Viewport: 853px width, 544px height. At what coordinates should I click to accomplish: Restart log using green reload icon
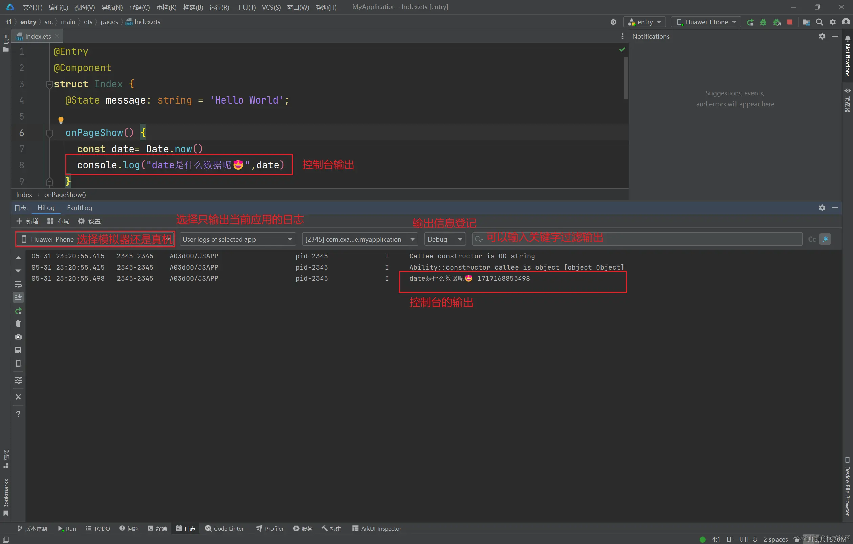(x=18, y=311)
